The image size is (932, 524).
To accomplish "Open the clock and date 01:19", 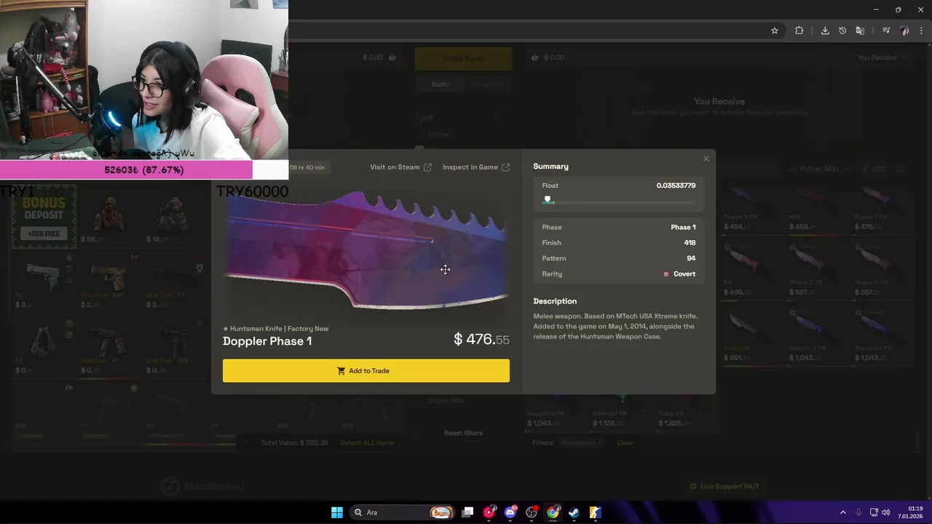I will [911, 512].
